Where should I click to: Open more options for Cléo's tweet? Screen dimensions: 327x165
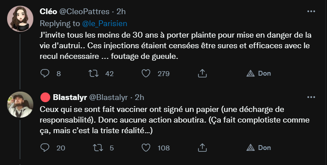(x=311, y=12)
